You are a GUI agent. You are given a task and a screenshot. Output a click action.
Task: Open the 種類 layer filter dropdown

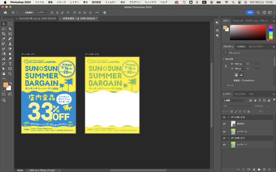point(234,101)
